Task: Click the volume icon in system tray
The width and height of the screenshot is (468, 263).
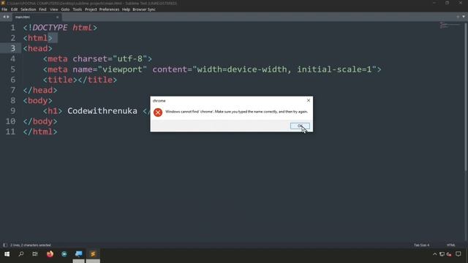Action: click(x=449, y=254)
